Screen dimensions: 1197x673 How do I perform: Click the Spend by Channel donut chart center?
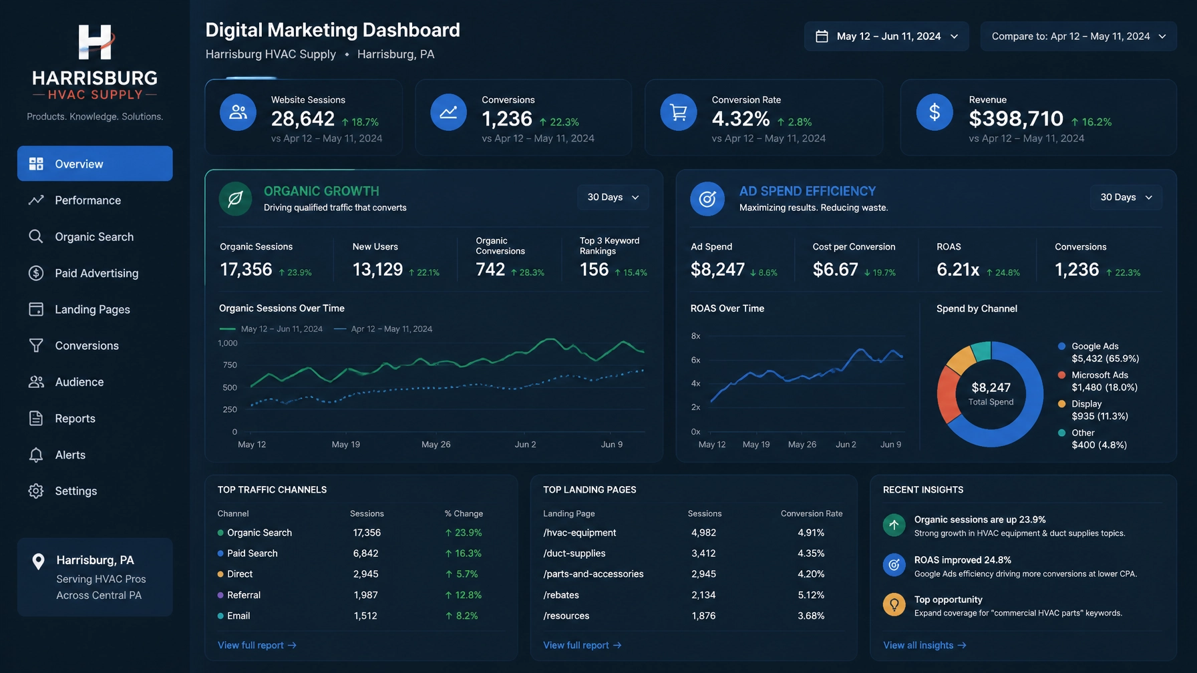click(991, 393)
